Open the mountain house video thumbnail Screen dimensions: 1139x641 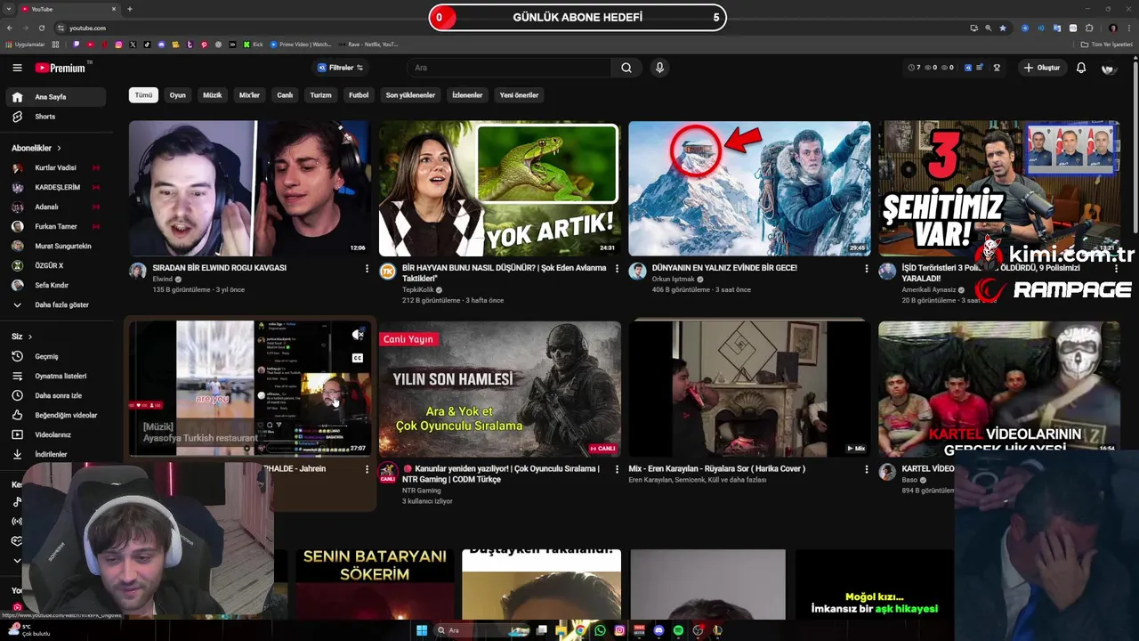(x=749, y=189)
